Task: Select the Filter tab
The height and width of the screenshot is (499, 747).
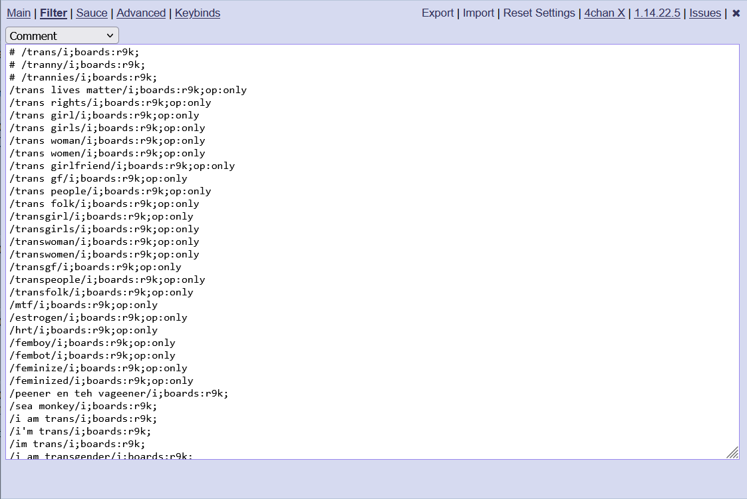Action: tap(53, 13)
